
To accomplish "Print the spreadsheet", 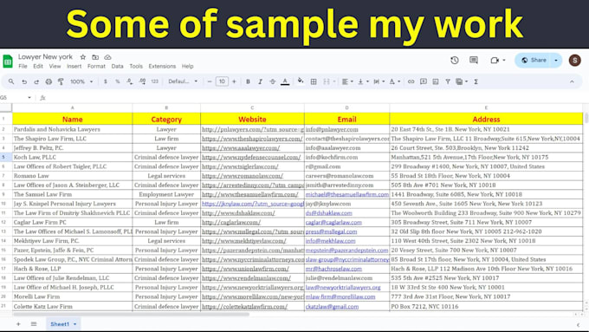I will coord(49,81).
